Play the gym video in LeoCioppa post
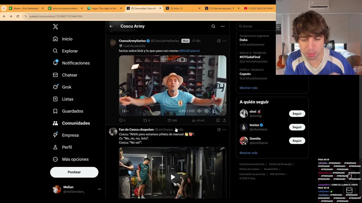 point(173,177)
